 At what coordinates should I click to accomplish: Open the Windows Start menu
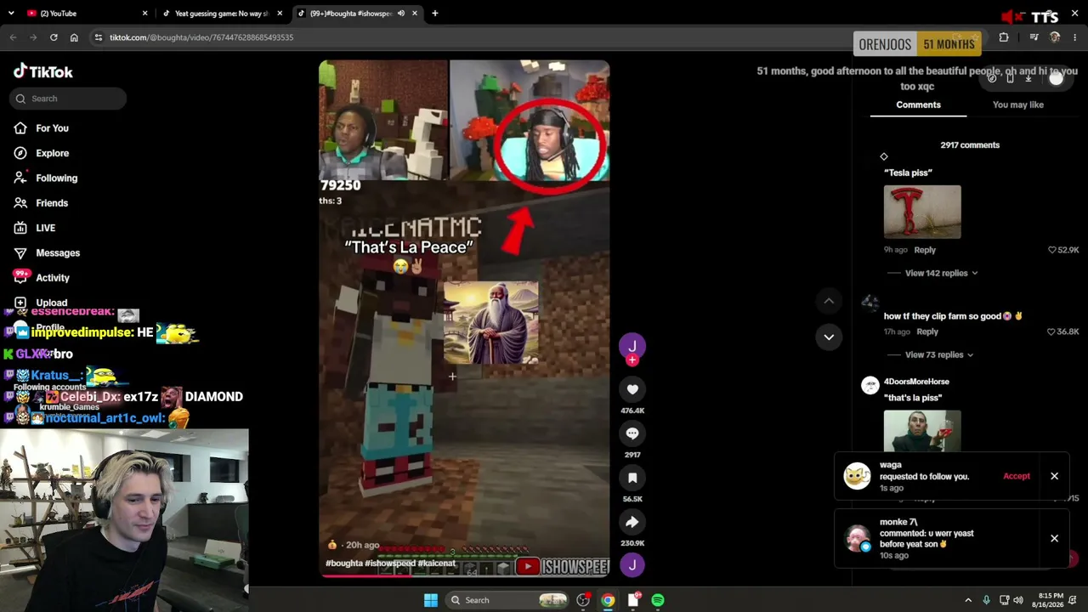pos(431,600)
